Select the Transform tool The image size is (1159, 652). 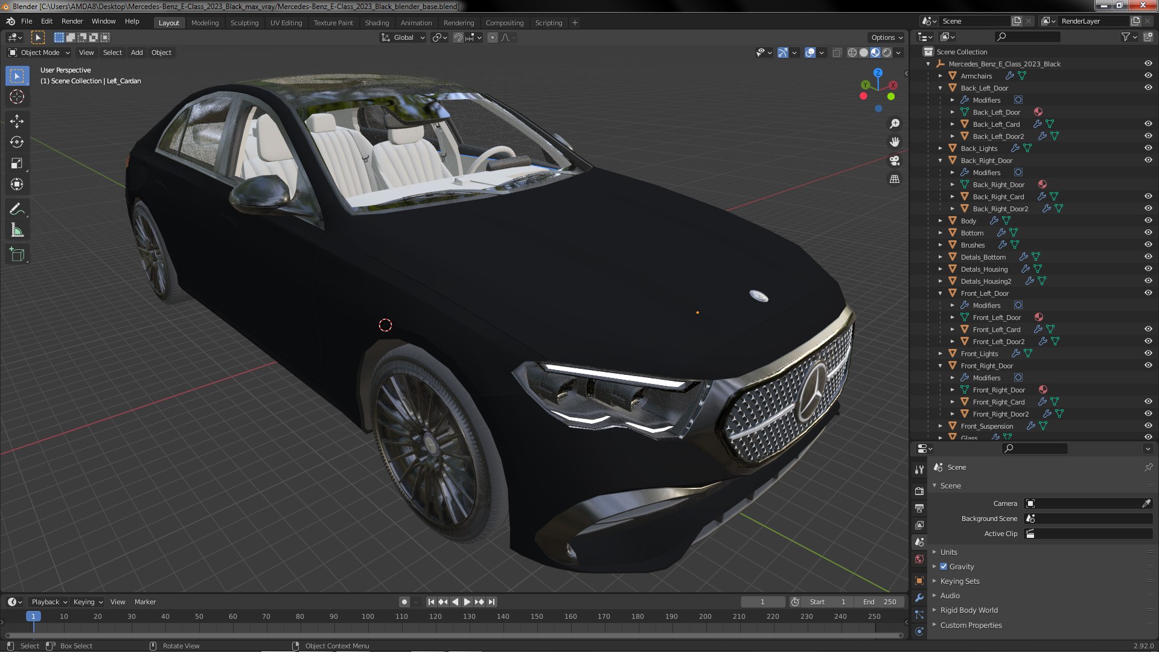pos(17,184)
